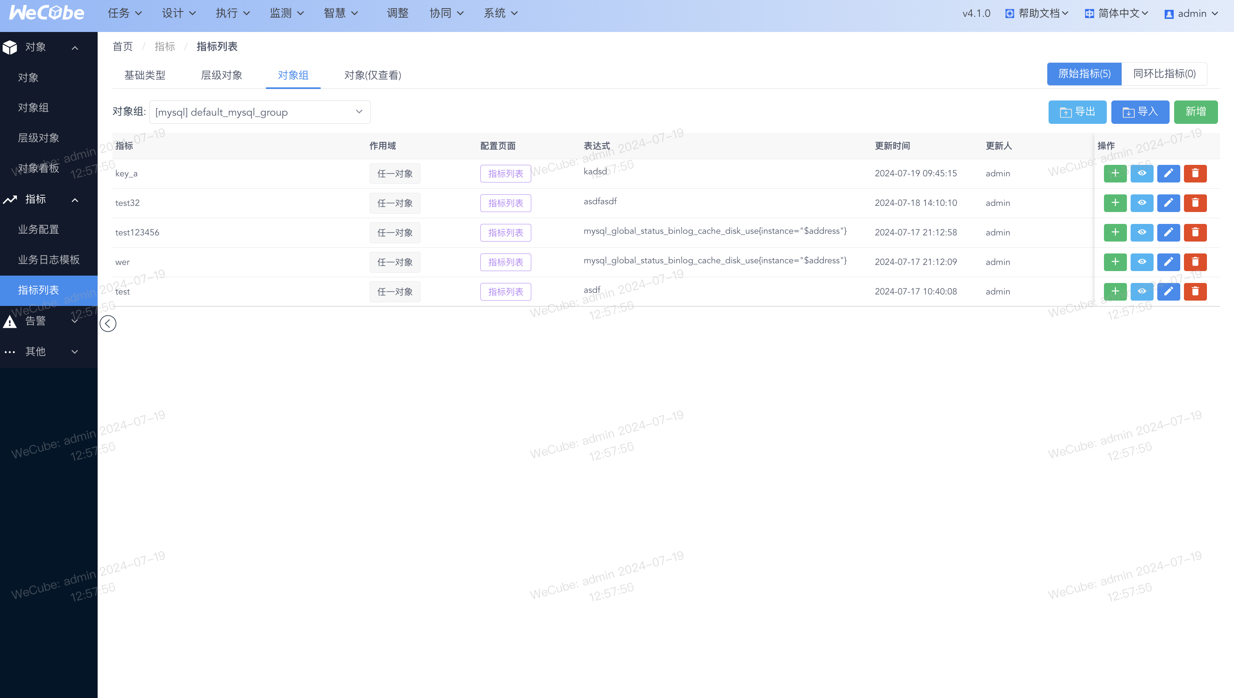Click the 指标列表 tag in key_a row

(x=505, y=173)
